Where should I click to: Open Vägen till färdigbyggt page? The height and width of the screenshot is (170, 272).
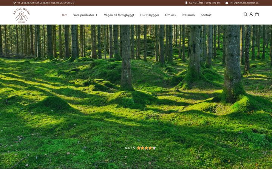119,15
